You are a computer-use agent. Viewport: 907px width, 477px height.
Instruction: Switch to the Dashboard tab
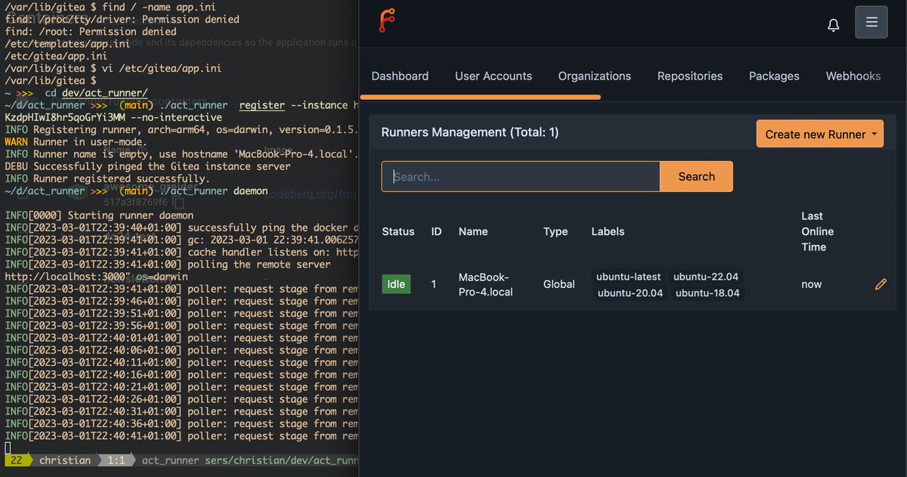click(x=400, y=76)
